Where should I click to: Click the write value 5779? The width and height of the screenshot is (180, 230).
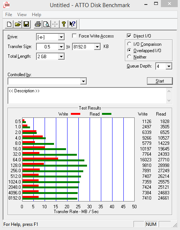(x=147, y=143)
